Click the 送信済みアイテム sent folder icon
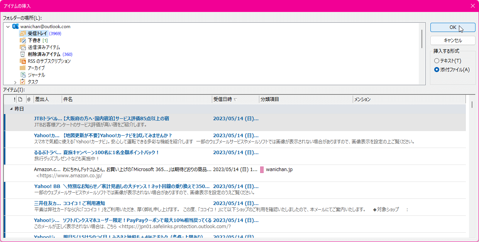The image size is (479, 242). (23, 47)
